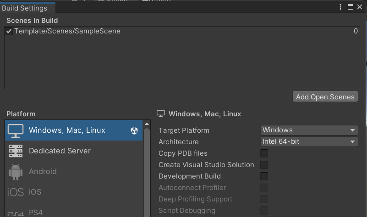Select Windows, Mac, Linux platform monitor icon
Viewport: 367px width, 217px height.
(x=16, y=130)
